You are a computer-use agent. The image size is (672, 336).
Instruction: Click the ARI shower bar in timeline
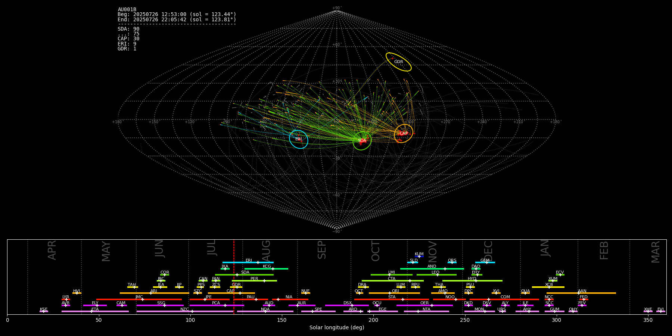(x=155, y=293)
